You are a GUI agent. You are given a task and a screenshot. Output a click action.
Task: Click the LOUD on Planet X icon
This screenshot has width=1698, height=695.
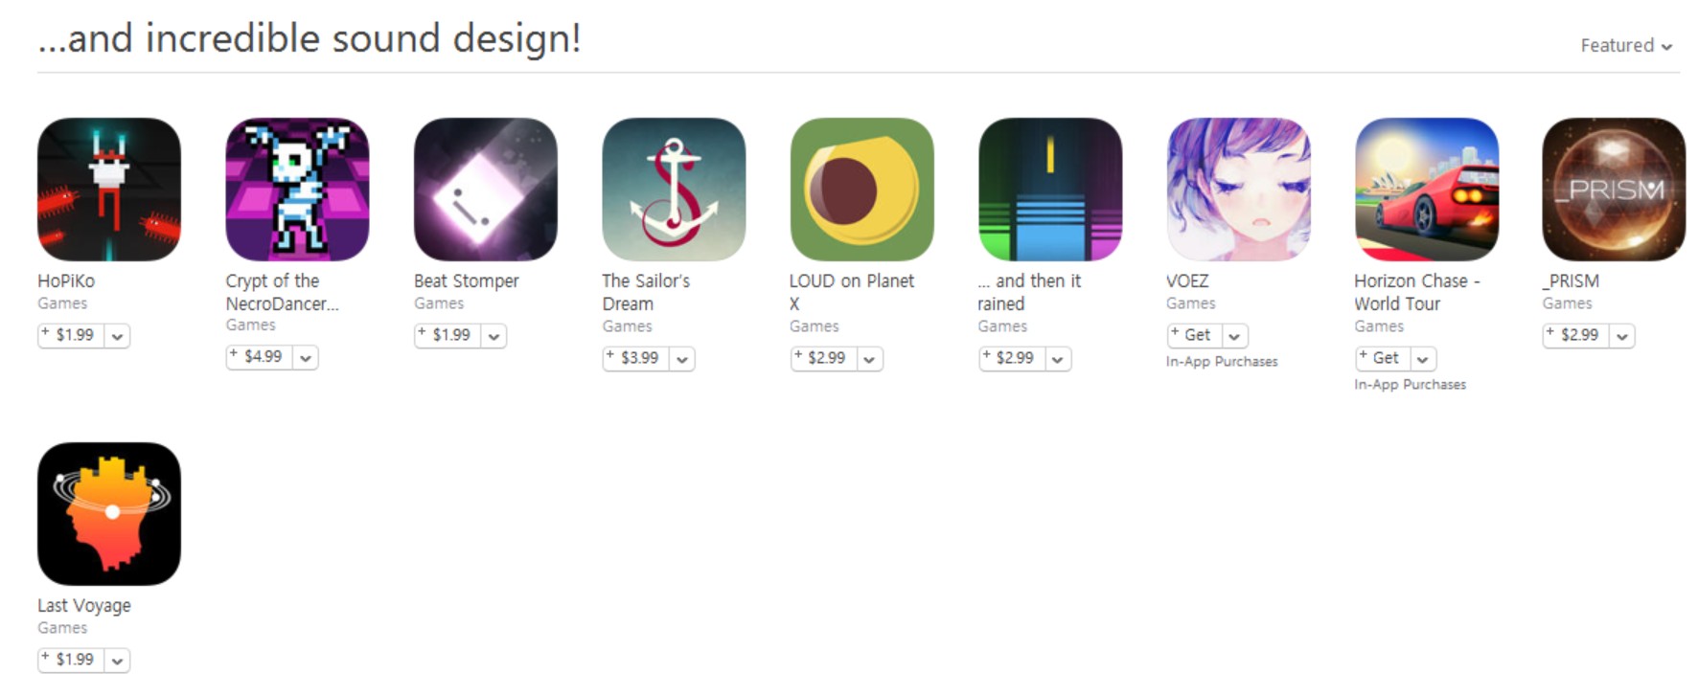(861, 190)
